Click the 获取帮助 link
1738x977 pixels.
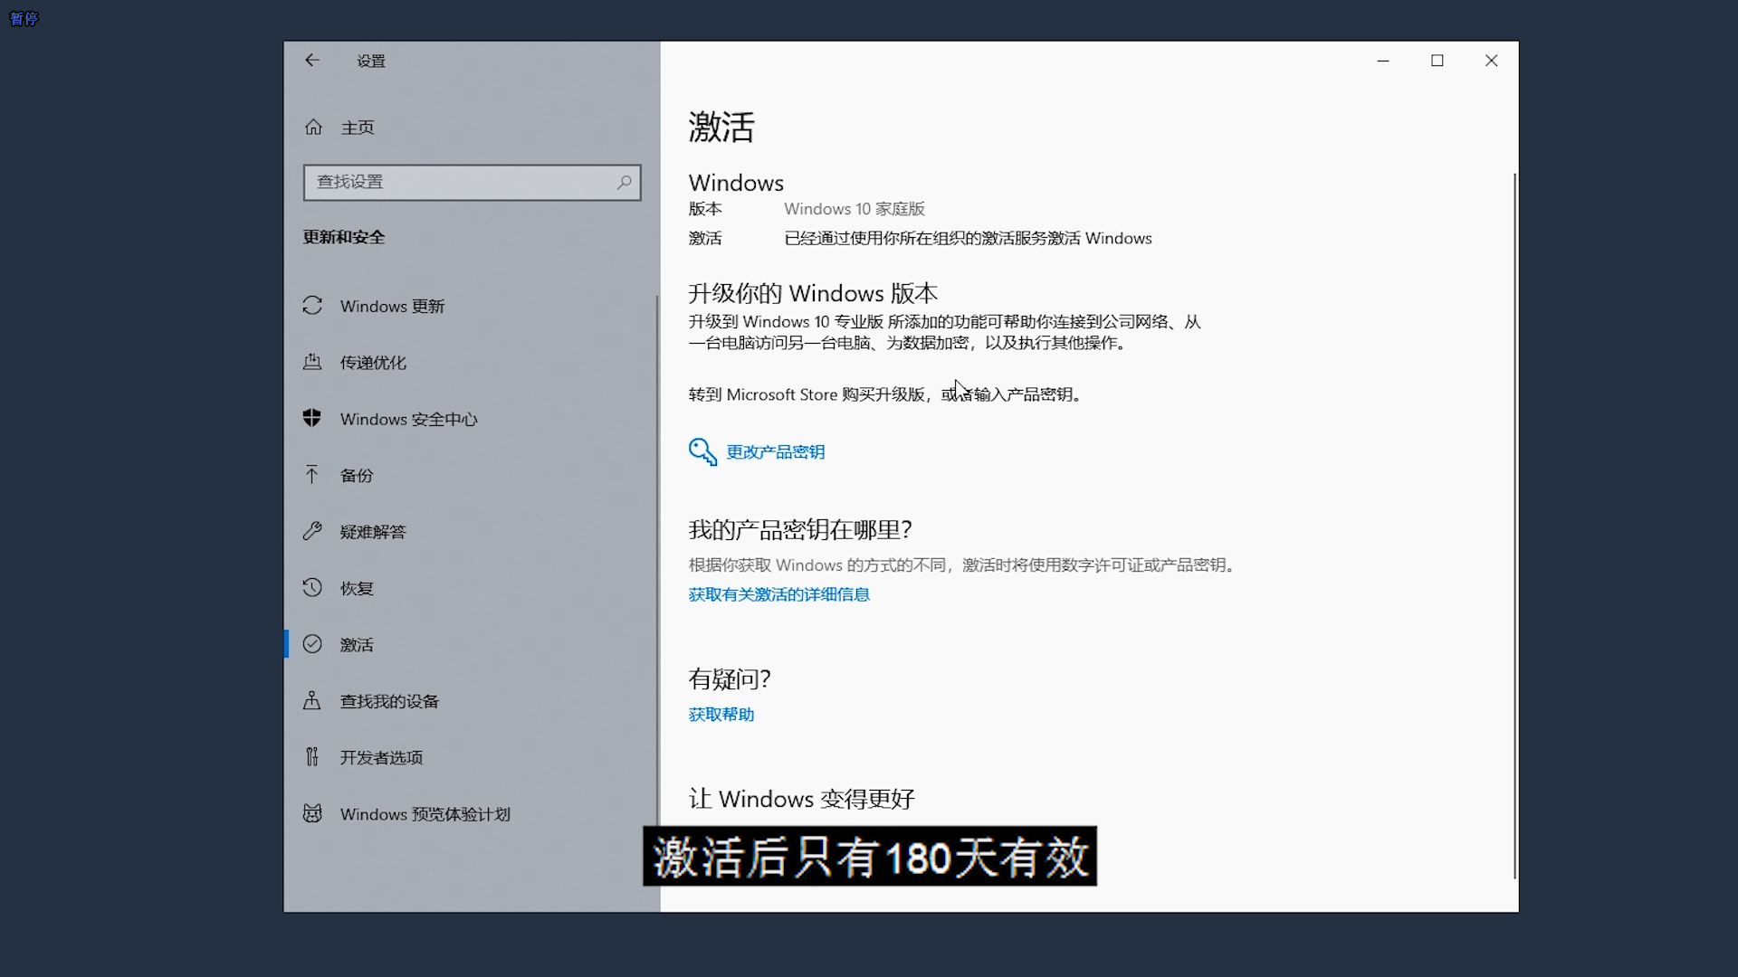pyautogui.click(x=721, y=715)
